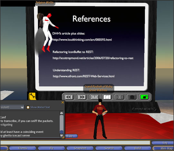Open the resident chat filter dropdown
Screen dimensions: 174x151
pos(12,107)
